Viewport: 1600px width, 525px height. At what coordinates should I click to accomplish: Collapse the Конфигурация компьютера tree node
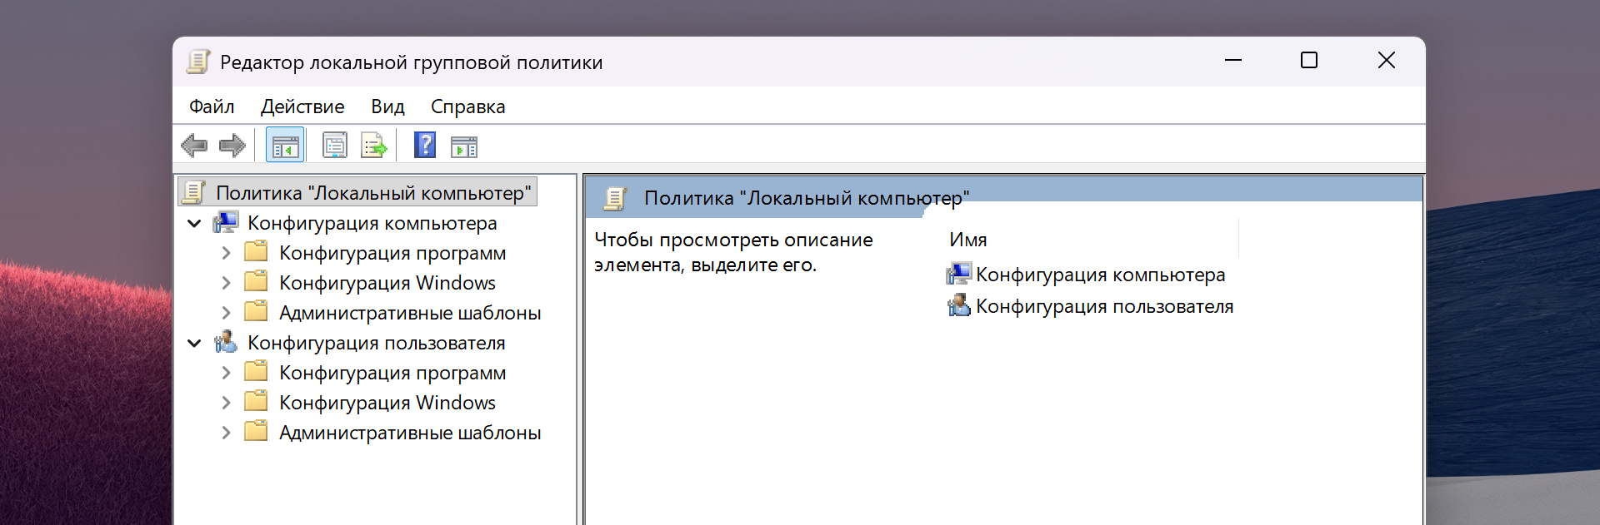pos(195,224)
